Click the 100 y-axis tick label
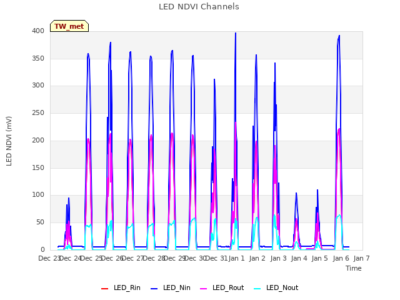The image size is (400, 300). point(38,195)
